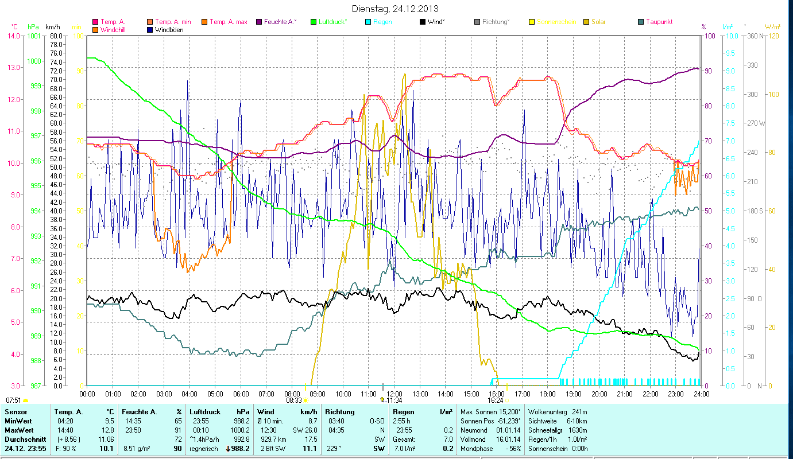
Task: Click the "Ø 10 min." wind label
Action: tap(270, 421)
